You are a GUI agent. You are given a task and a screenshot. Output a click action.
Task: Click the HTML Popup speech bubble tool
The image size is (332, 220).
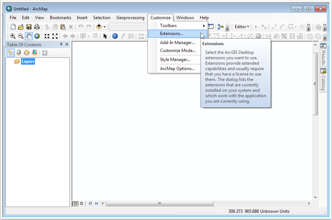(131, 36)
